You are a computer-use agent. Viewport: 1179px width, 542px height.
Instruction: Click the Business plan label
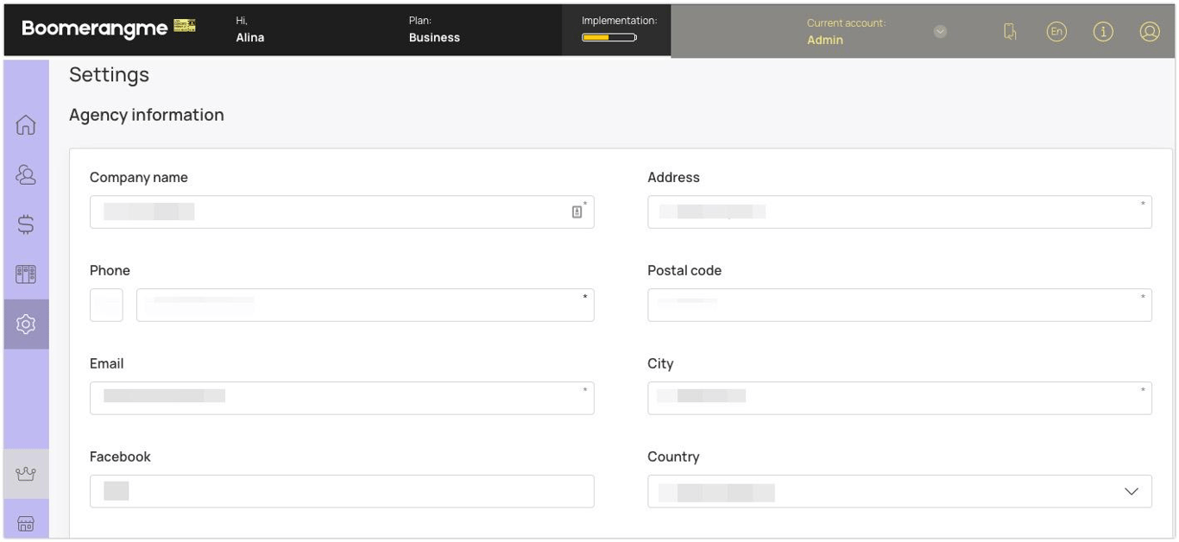pos(434,38)
